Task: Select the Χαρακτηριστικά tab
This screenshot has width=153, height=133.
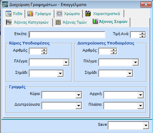Action: (103, 14)
